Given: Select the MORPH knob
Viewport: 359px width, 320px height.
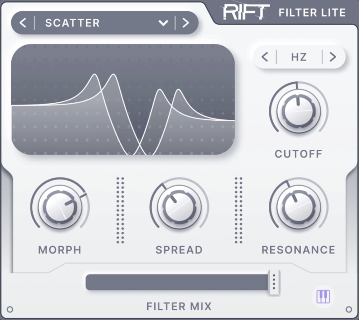Looking at the screenshot, I should 60,206.
